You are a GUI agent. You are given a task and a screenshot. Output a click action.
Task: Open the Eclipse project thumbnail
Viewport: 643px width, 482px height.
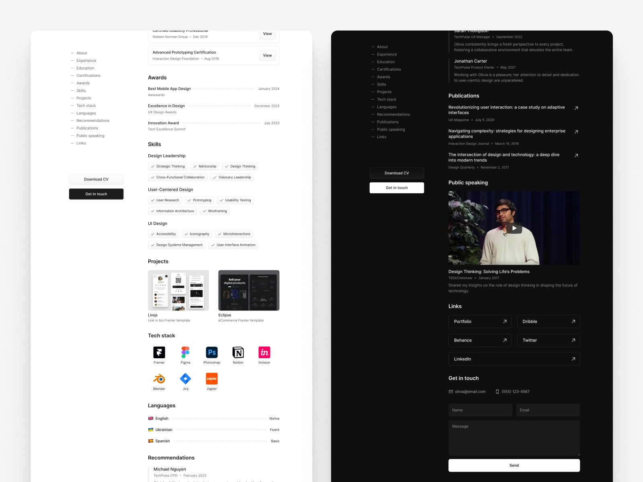(x=249, y=290)
